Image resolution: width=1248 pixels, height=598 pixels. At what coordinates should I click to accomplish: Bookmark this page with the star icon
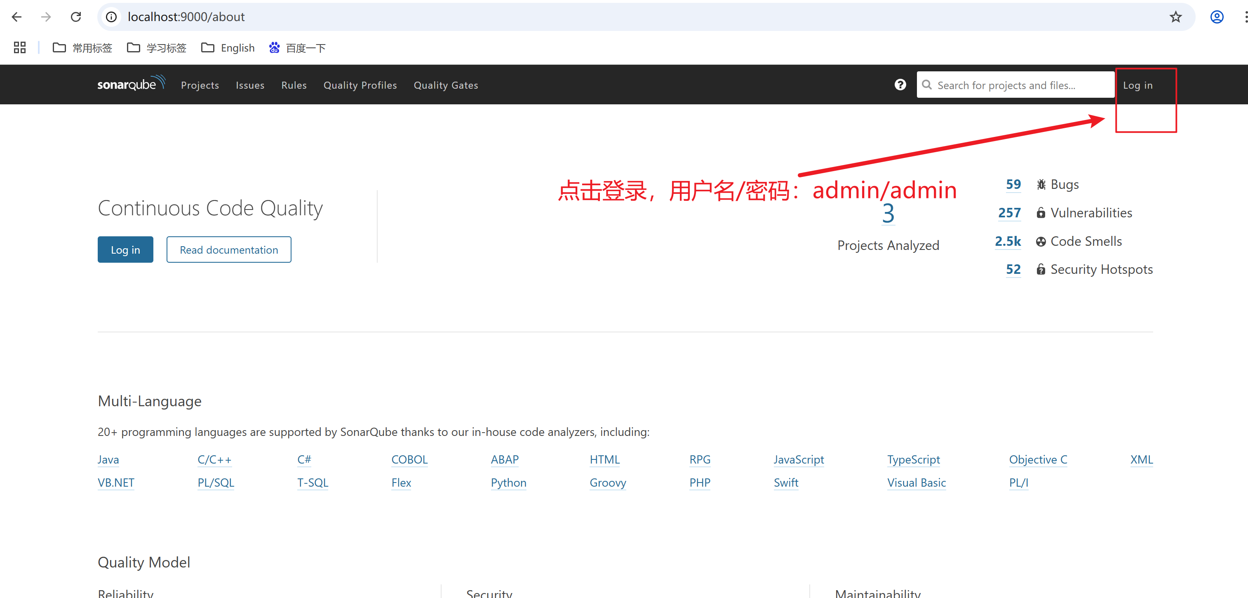tap(1176, 16)
